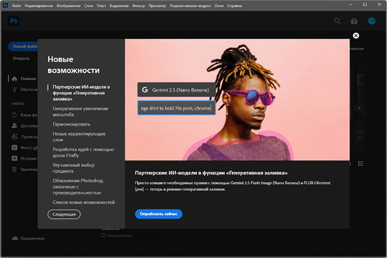
Task: Close the Новые возможности dialog
Action: pos(356,36)
